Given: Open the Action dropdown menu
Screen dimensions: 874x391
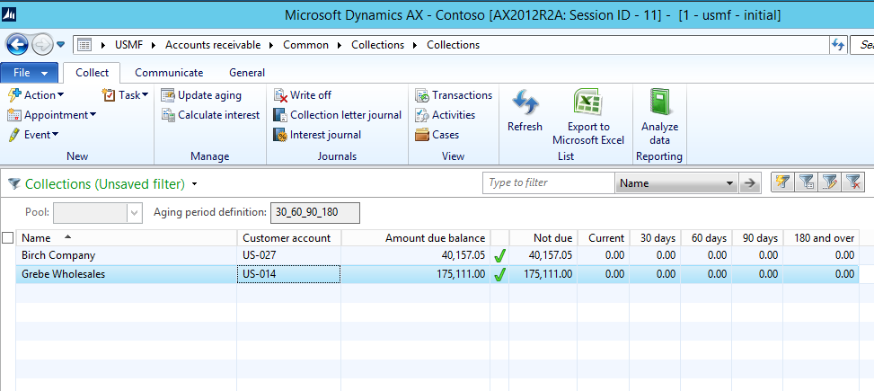Looking at the screenshot, I should (36, 95).
